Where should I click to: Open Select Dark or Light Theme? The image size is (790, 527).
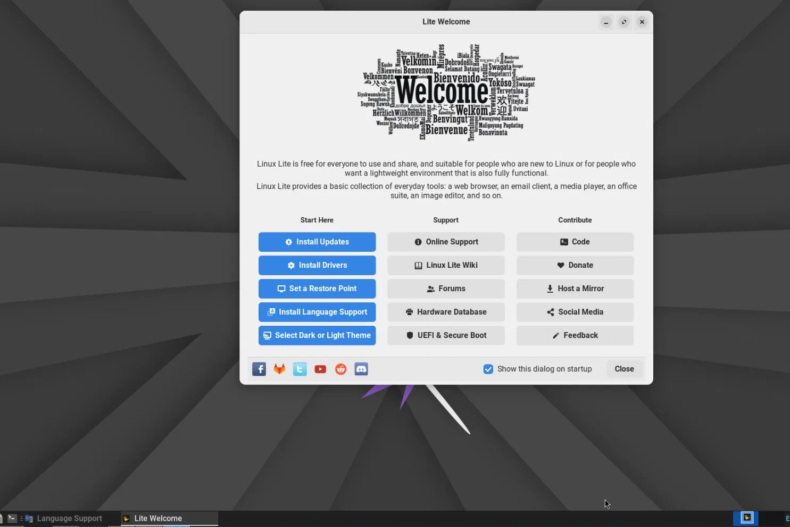pyautogui.click(x=317, y=335)
